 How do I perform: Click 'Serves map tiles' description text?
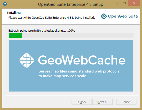pos(79,74)
